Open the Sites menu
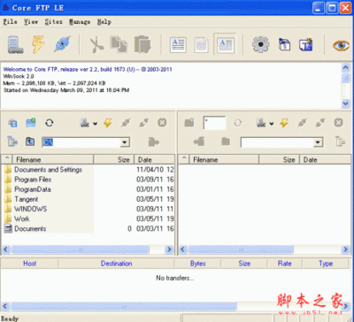The width and height of the screenshot is (354, 322). (x=53, y=22)
